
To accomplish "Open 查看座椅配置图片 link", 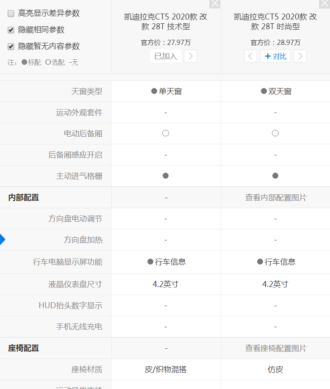I will 276,348.
